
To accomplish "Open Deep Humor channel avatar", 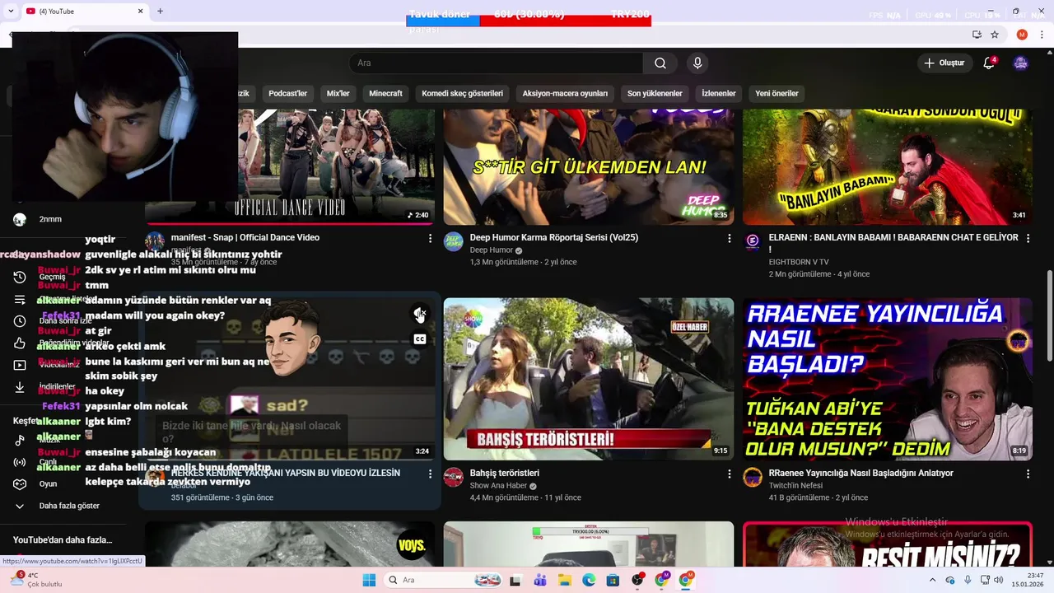I will click(454, 241).
